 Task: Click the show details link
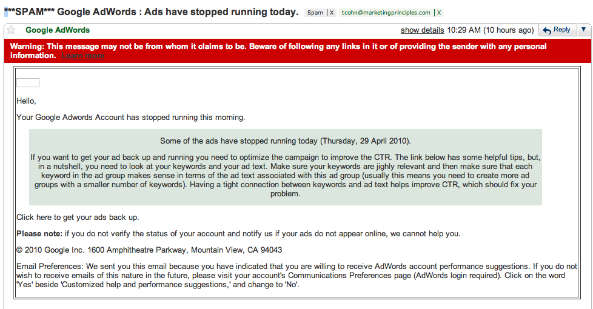(x=422, y=30)
